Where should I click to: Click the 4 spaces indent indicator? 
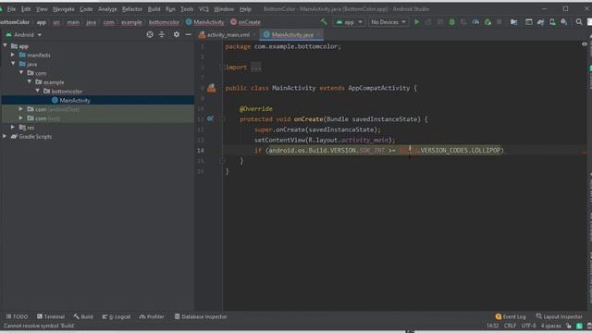[x=551, y=326]
